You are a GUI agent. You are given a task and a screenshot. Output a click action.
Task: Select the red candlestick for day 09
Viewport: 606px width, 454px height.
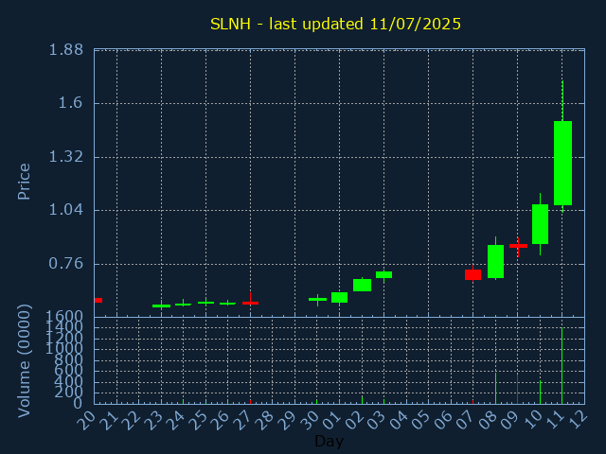(x=518, y=246)
